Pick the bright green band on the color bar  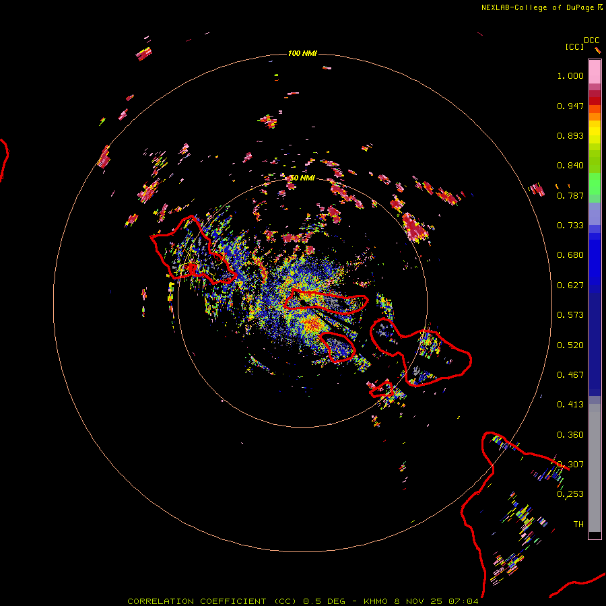click(x=595, y=184)
